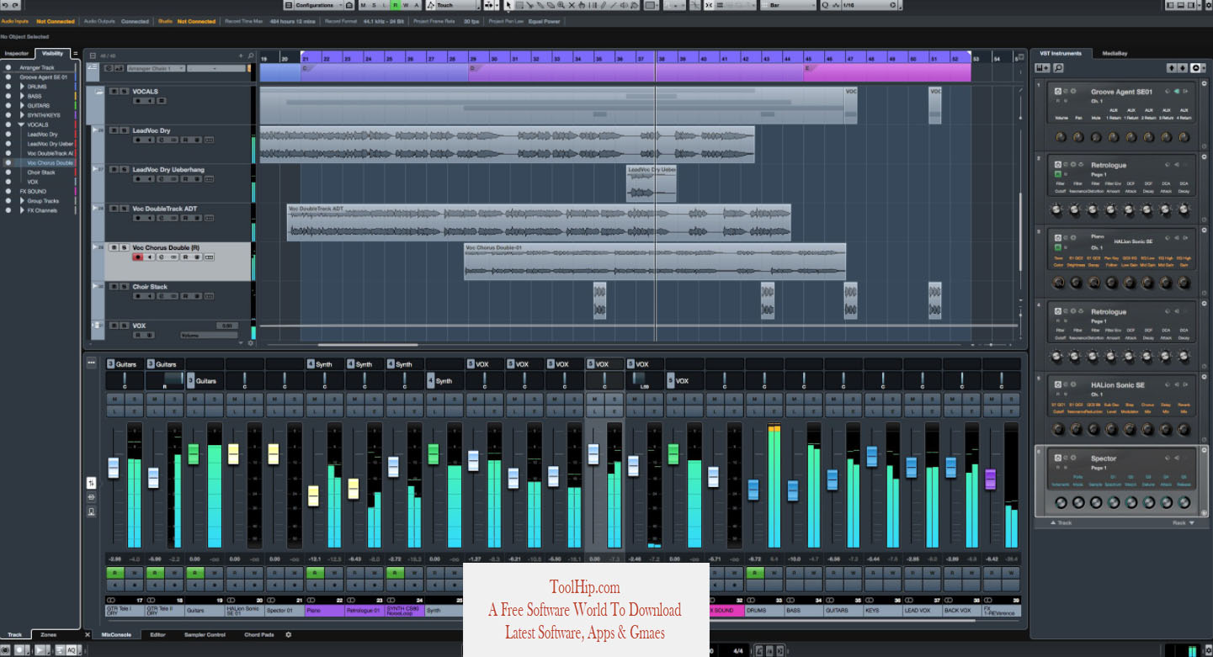
Task: Click Find Tracks magnifier icon above track list
Action: point(251,56)
